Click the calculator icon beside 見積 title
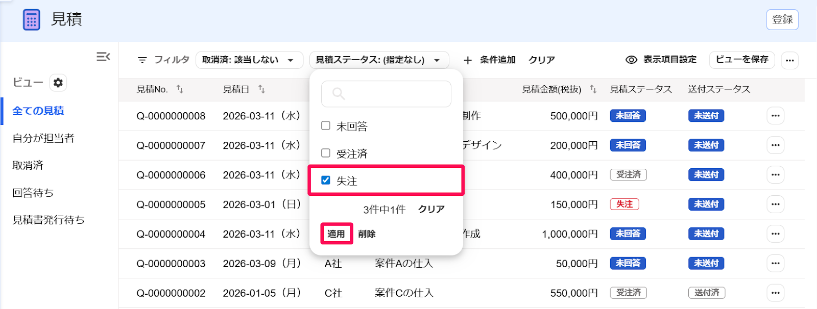 click(32, 20)
